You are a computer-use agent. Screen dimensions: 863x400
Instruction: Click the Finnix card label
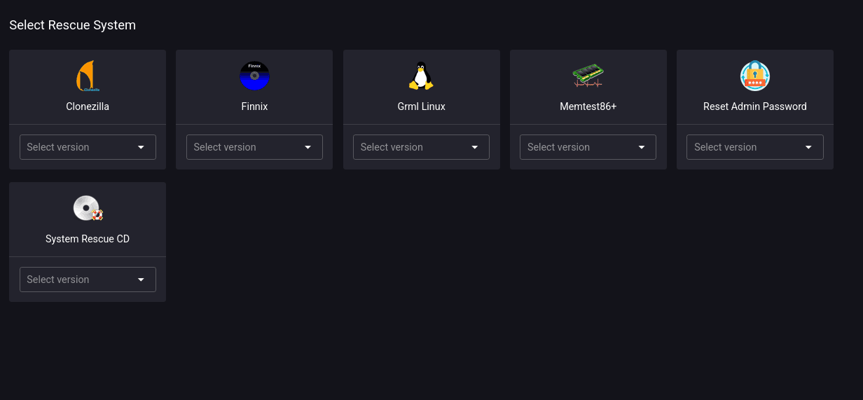[254, 106]
